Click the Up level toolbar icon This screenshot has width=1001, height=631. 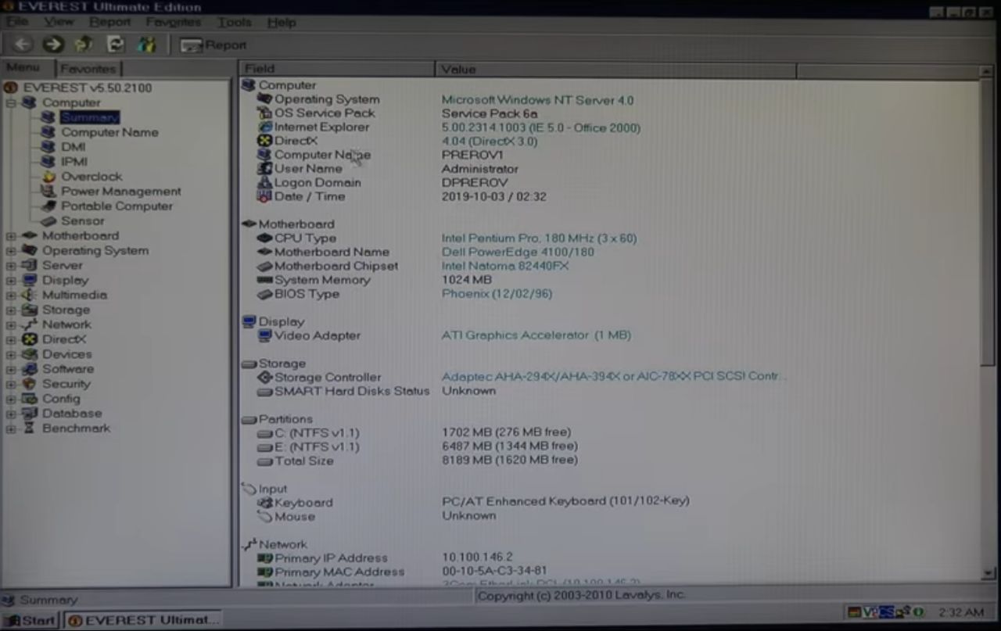coord(84,45)
